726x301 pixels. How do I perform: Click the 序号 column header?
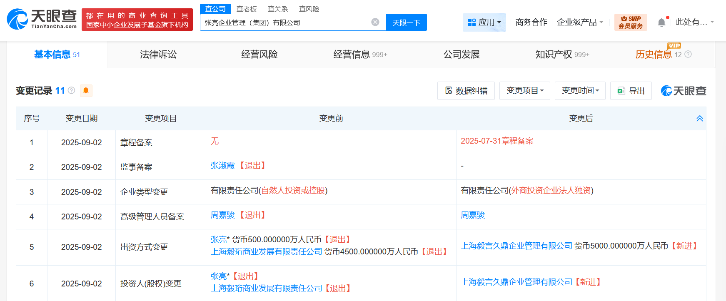coord(32,118)
